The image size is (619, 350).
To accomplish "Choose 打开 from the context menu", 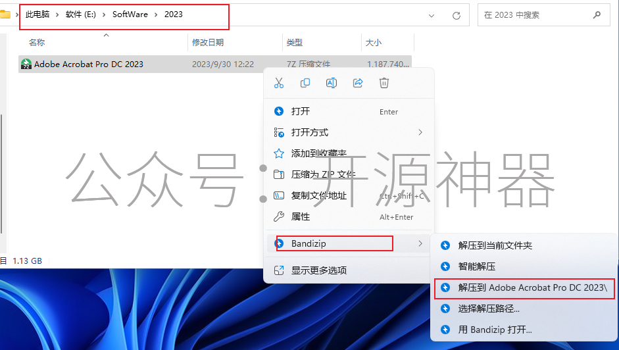I will (349, 111).
